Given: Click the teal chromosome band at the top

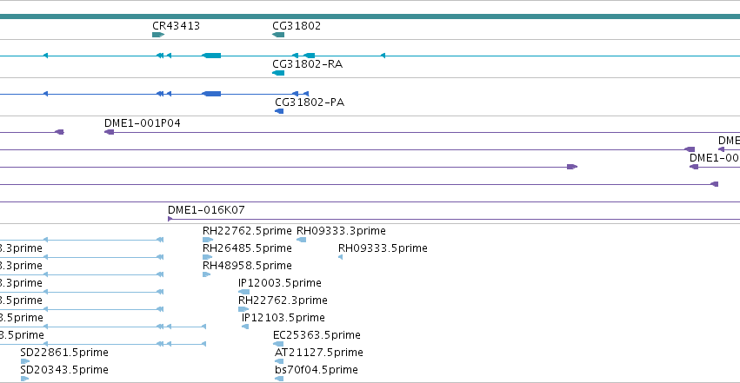Looking at the screenshot, I should coord(370,17).
